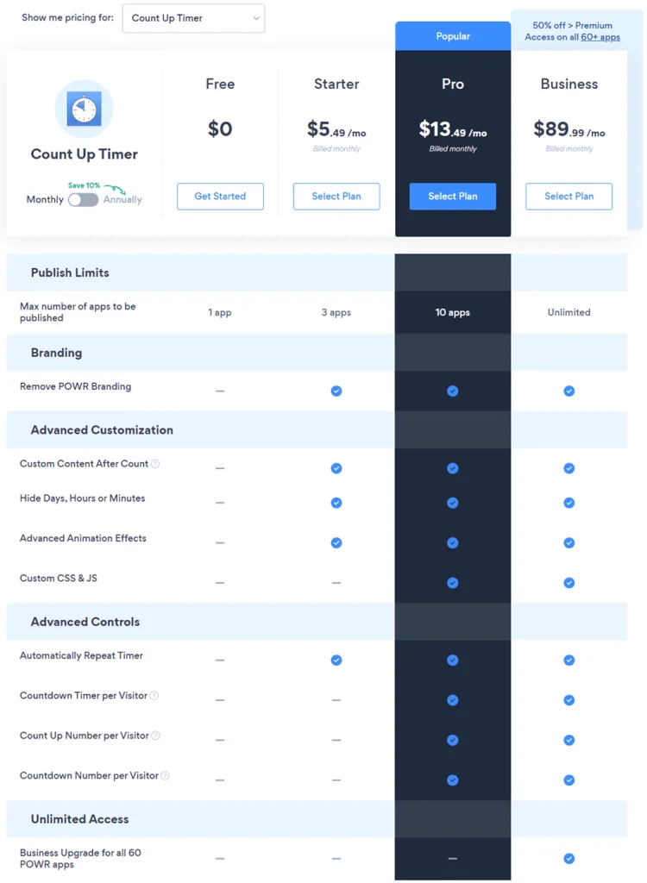Open tooltip next to Count Up Number per Visitor

pyautogui.click(x=154, y=736)
